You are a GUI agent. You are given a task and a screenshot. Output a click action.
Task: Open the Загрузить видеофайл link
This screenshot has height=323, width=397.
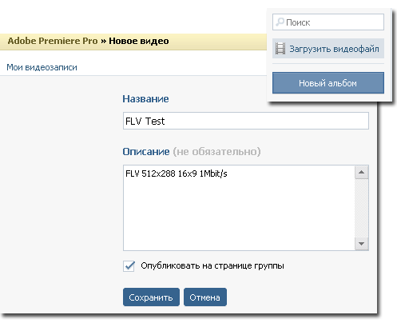334,49
